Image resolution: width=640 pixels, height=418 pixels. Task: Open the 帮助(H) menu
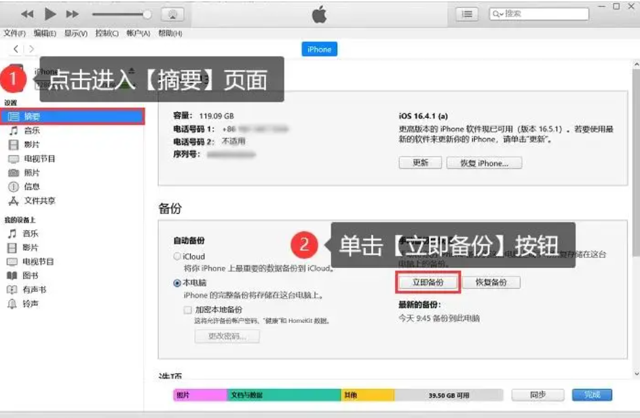click(170, 33)
